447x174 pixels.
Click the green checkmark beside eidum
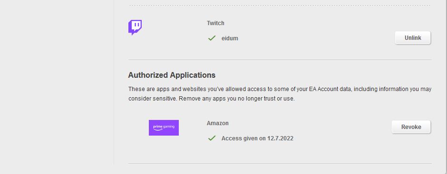pos(212,38)
